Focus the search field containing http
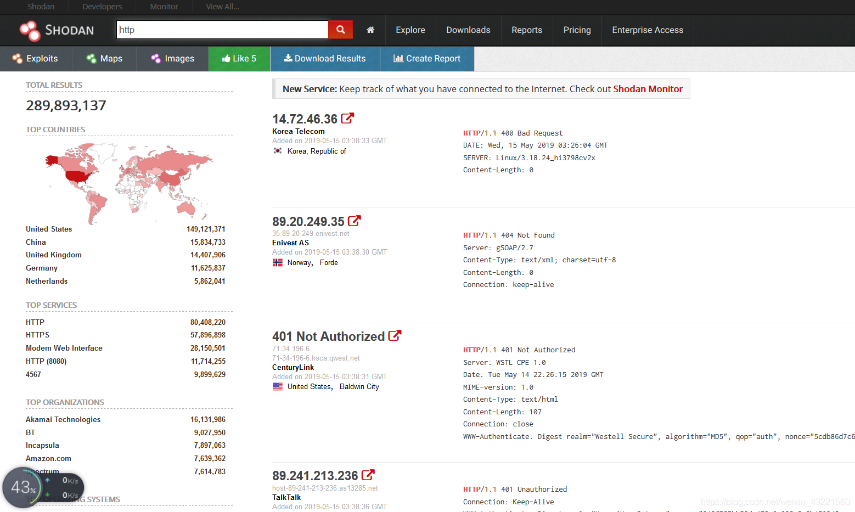This screenshot has height=512, width=855. pos(222,30)
